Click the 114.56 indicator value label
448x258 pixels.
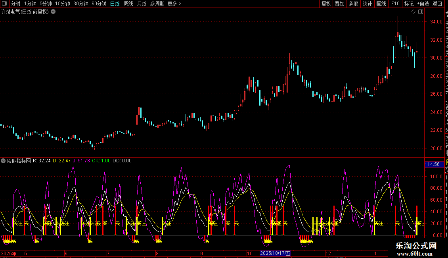(x=432, y=164)
